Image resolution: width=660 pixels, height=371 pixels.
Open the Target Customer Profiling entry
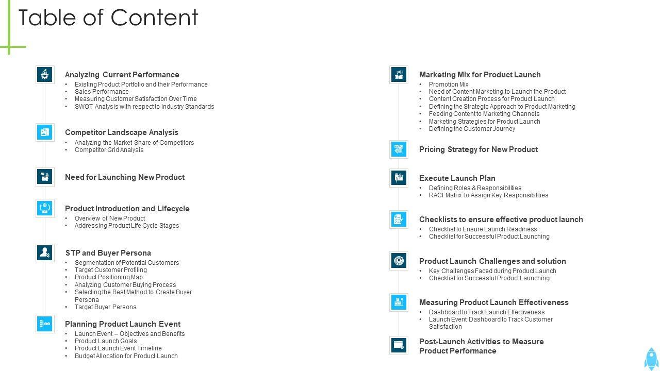(x=110, y=270)
